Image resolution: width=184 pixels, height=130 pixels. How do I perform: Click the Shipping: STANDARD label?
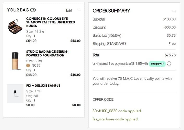coord(109,44)
